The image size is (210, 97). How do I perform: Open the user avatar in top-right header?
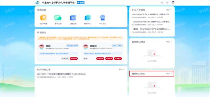pyautogui.click(x=173, y=3)
